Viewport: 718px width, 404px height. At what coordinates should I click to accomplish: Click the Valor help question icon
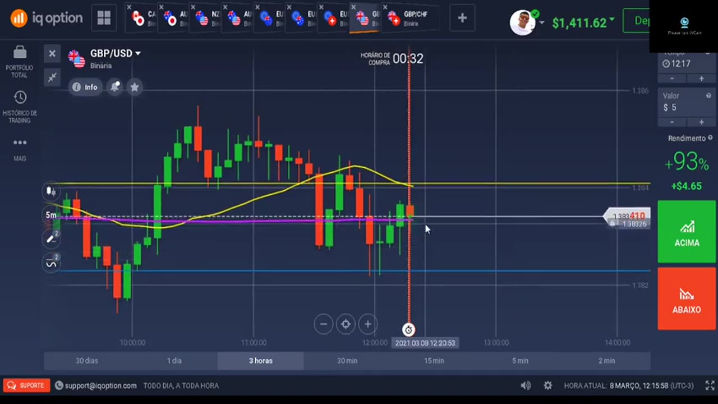[x=709, y=95]
